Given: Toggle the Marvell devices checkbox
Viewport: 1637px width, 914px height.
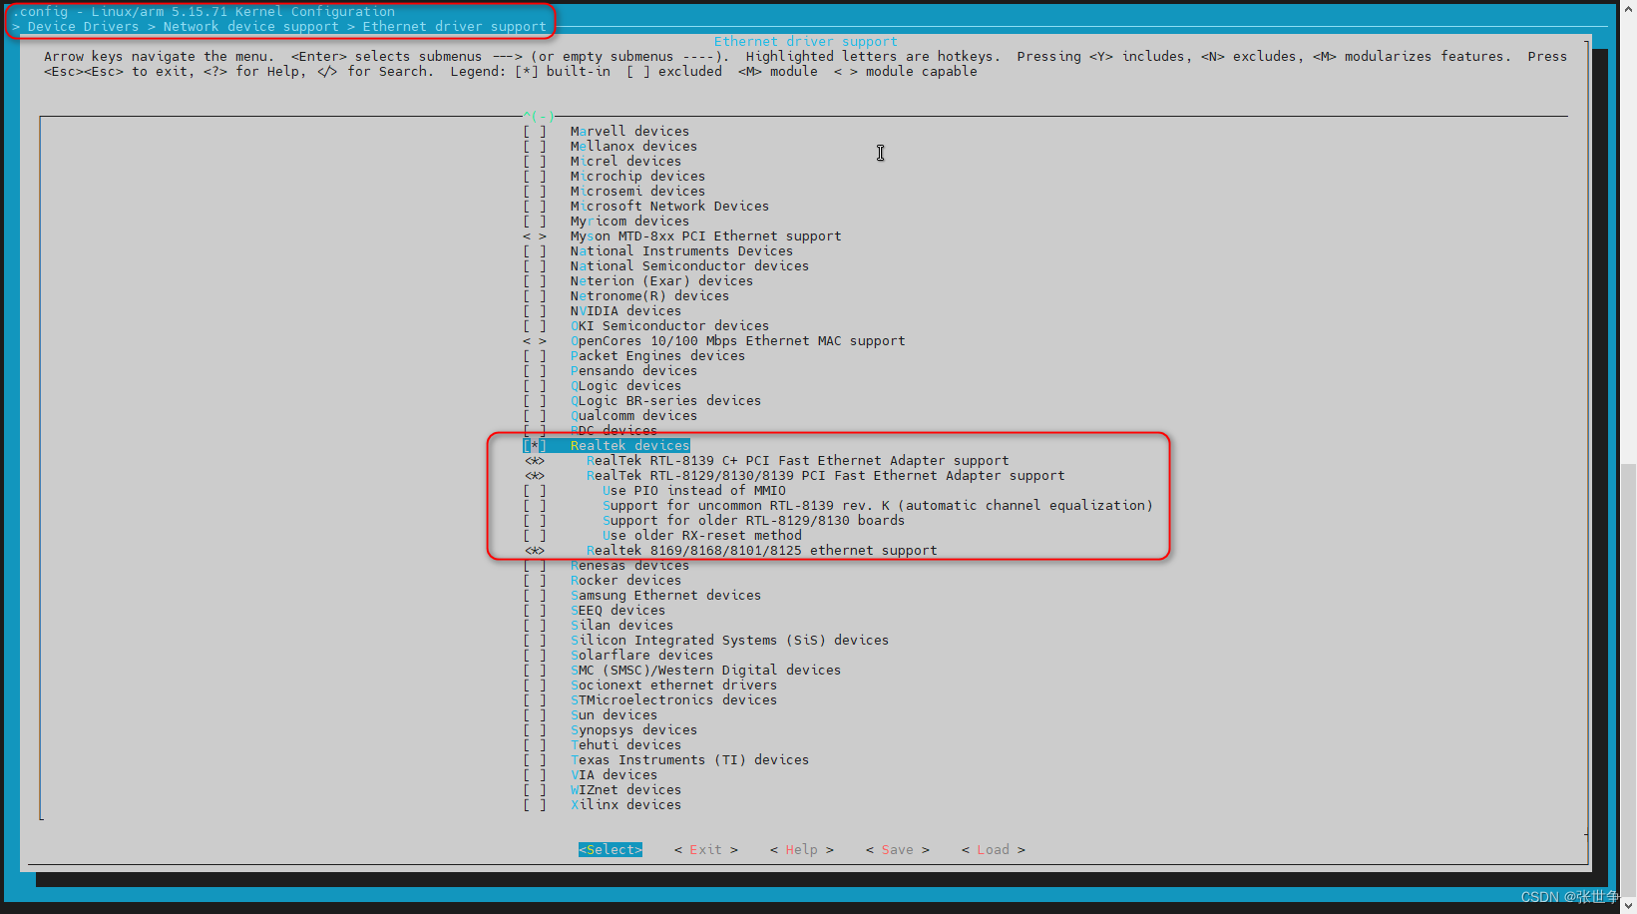Looking at the screenshot, I should (535, 132).
